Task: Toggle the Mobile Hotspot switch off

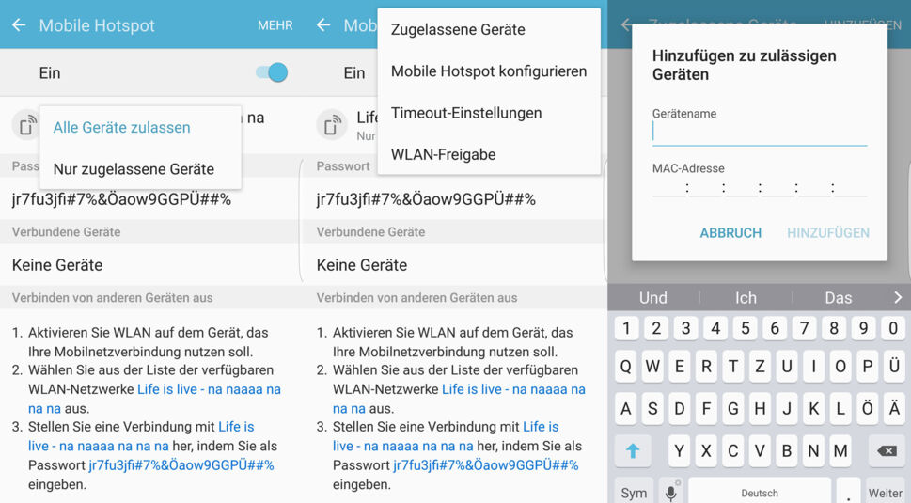Action: coord(272,72)
